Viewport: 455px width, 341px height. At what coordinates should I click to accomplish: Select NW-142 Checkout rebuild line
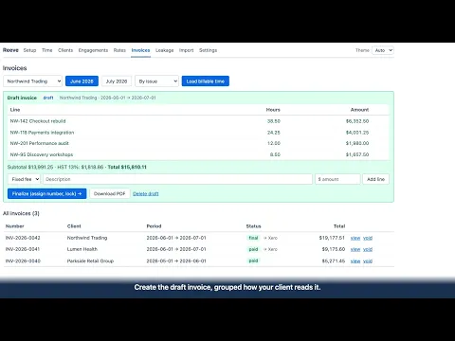coord(198,121)
